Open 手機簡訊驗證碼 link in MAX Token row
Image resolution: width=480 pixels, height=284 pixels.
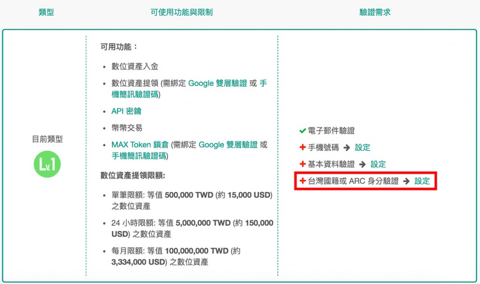point(139,156)
